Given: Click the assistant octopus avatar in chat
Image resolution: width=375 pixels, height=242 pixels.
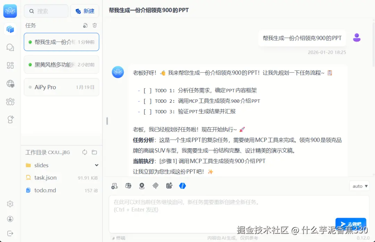Looking at the screenshot, I should [118, 72].
